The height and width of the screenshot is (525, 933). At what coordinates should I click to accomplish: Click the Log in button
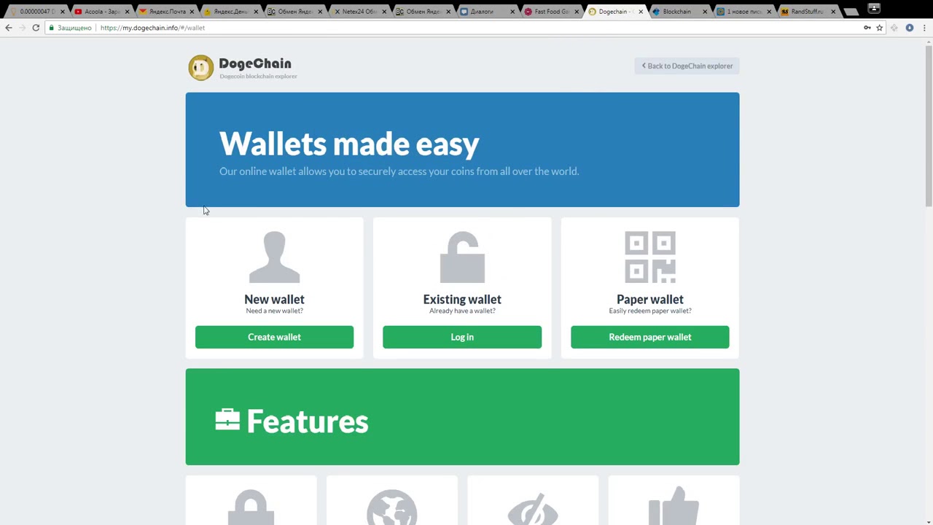point(462,337)
